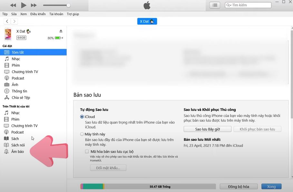Select the Máy tính này radio button

pos(82,134)
